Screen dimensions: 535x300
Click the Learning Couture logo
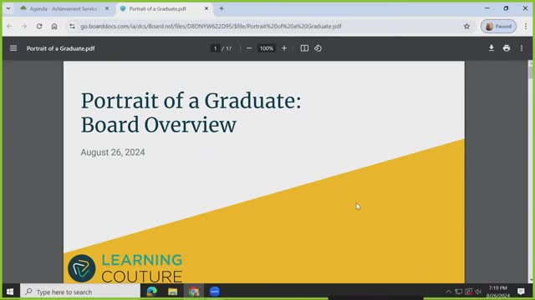(x=125, y=268)
